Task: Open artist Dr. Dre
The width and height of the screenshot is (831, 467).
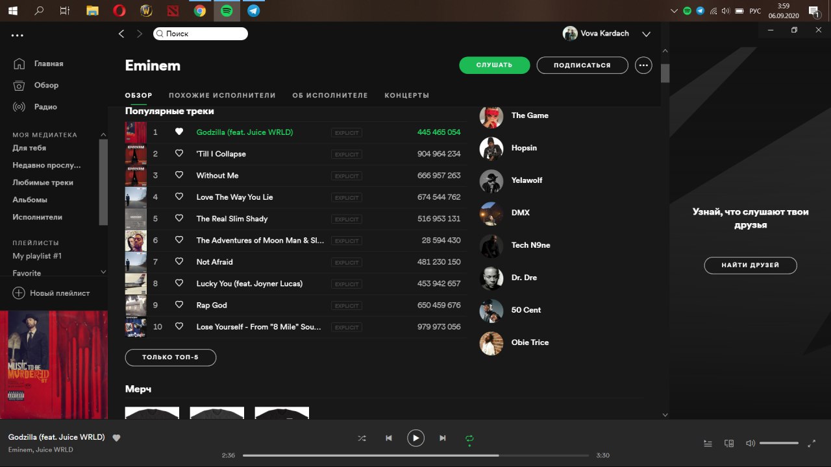Action: click(x=524, y=278)
